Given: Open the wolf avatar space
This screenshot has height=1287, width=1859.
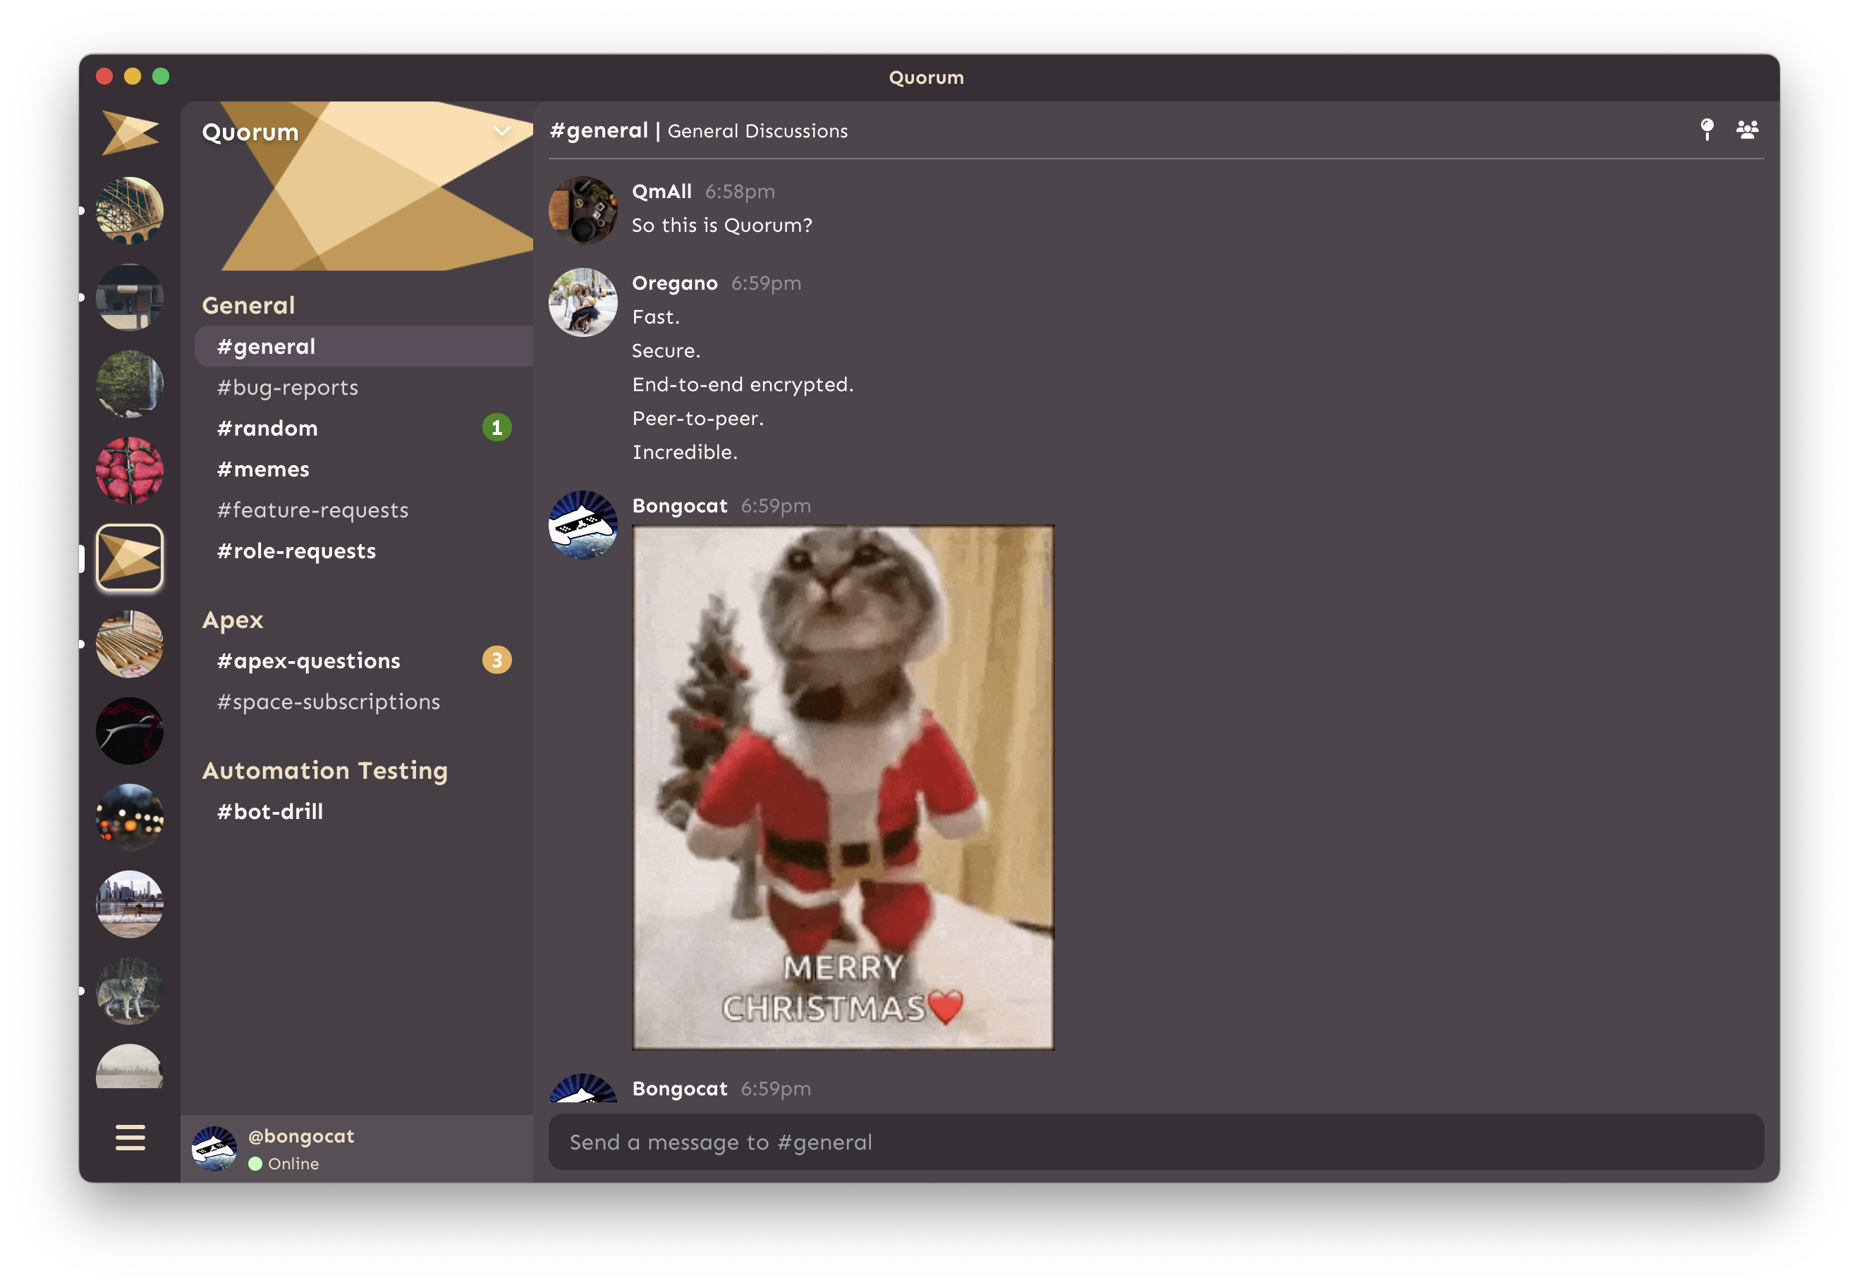Looking at the screenshot, I should [130, 991].
